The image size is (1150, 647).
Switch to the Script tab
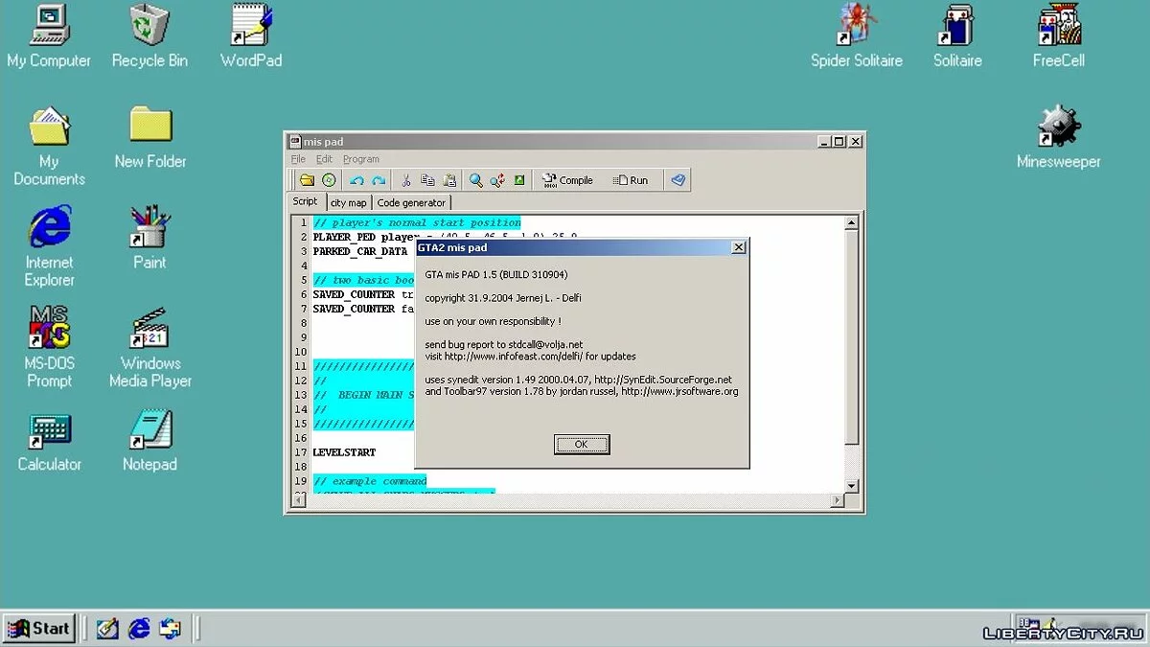305,201
